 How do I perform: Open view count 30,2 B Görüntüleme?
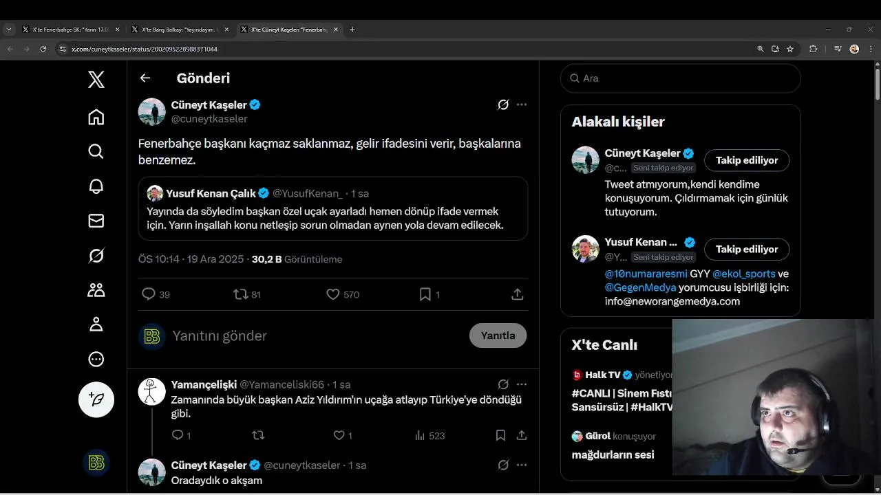[x=297, y=259]
